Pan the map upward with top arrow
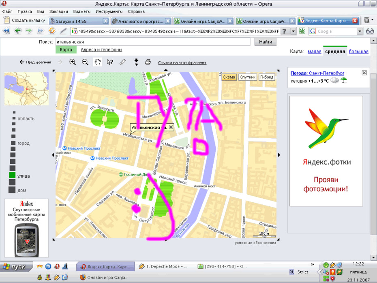The height and width of the screenshot is (283, 377). click(x=166, y=70)
